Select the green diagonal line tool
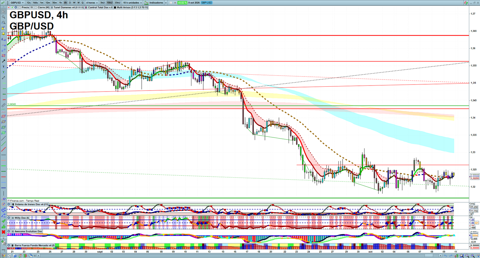This screenshot has width=480, height=258. pos(3,144)
